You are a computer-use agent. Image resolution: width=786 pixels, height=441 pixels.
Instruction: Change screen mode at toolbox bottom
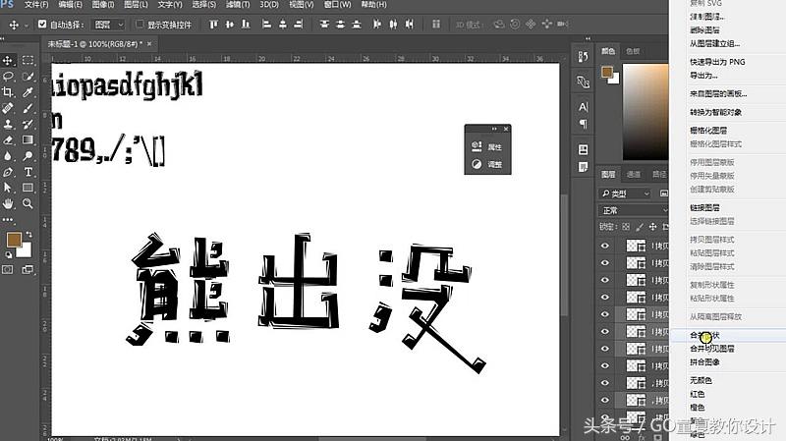click(x=28, y=270)
